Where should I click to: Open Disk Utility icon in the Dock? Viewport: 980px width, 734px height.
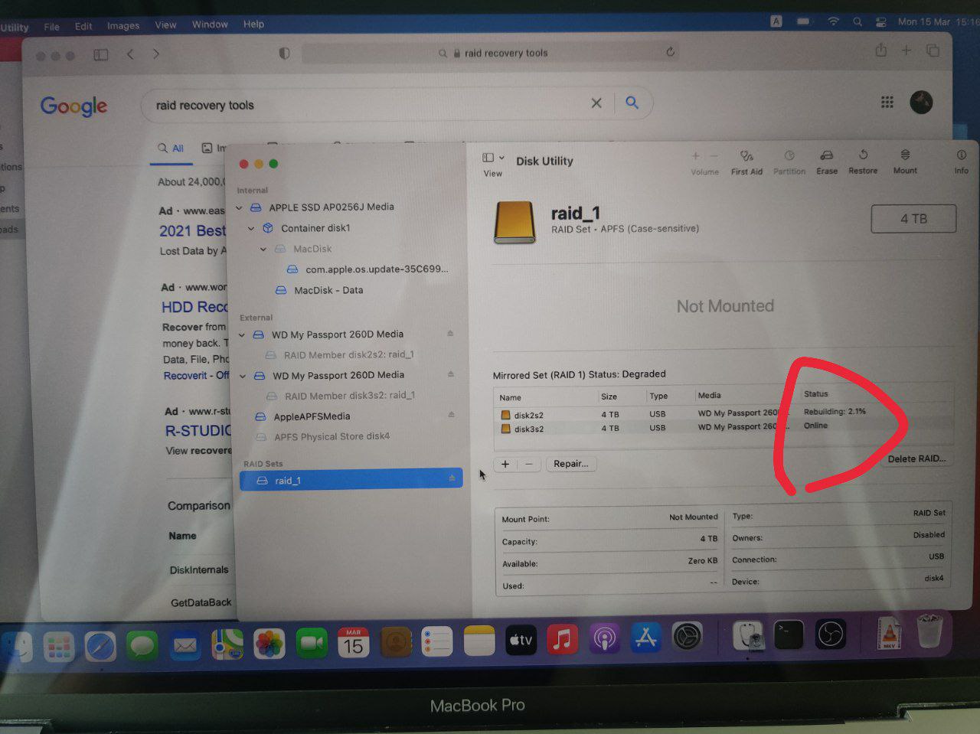[748, 635]
